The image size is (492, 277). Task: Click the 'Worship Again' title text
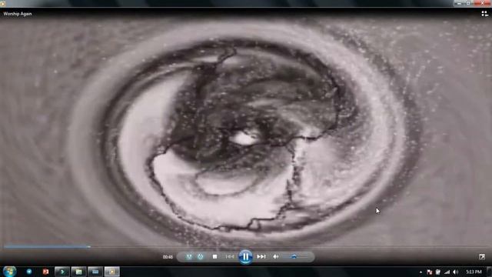coord(18,14)
